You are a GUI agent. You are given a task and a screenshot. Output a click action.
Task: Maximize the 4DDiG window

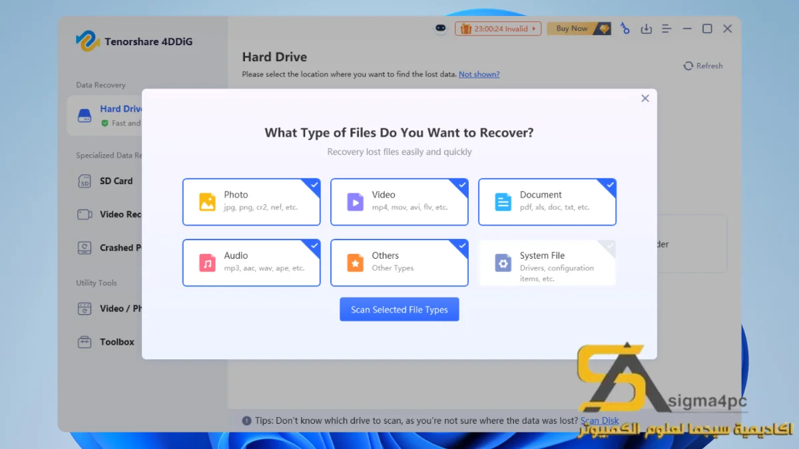[707, 29]
